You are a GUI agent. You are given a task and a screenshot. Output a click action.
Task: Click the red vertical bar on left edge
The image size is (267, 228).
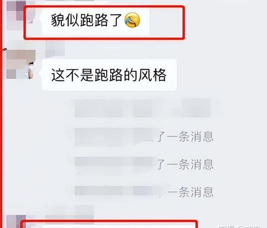[x=1, y=114]
